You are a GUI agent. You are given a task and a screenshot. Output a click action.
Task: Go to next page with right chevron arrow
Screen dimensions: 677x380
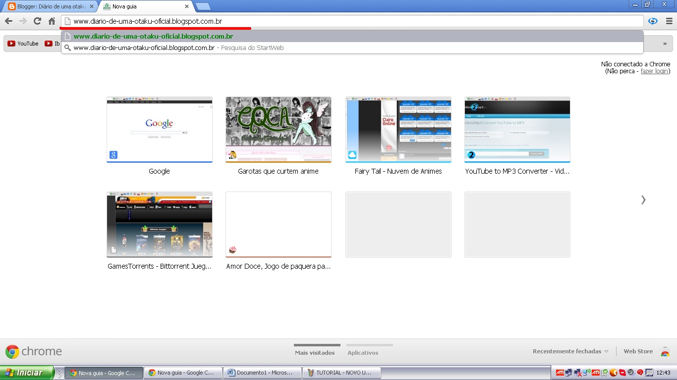click(x=643, y=200)
